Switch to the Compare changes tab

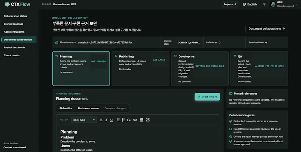click(x=115, y=108)
